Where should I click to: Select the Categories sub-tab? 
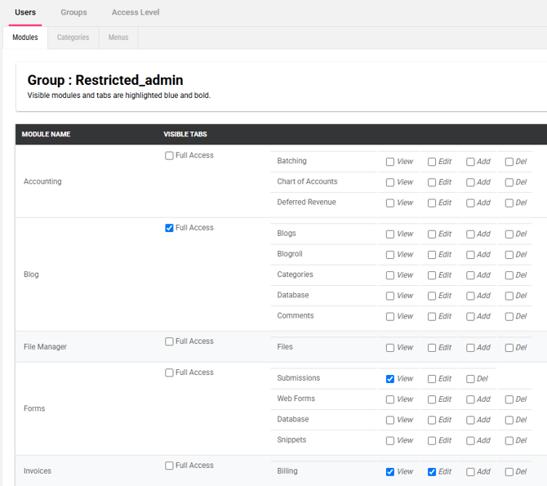73,38
